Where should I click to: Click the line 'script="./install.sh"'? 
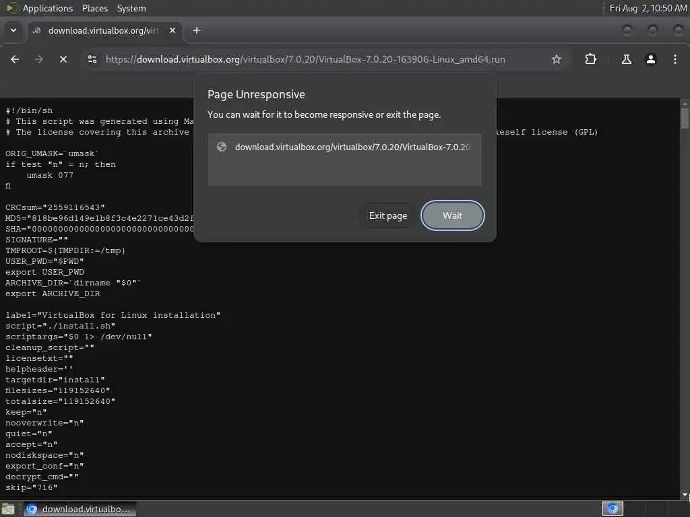[x=60, y=326]
